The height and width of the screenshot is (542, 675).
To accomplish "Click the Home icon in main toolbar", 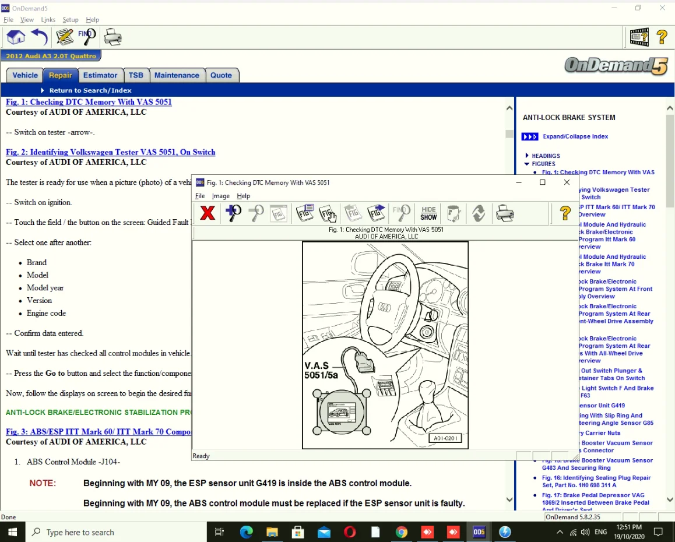I will click(x=16, y=37).
